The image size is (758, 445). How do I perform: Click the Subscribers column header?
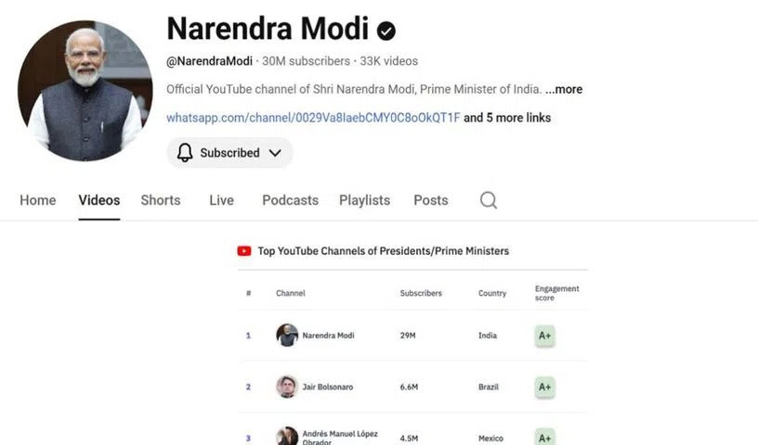click(421, 293)
